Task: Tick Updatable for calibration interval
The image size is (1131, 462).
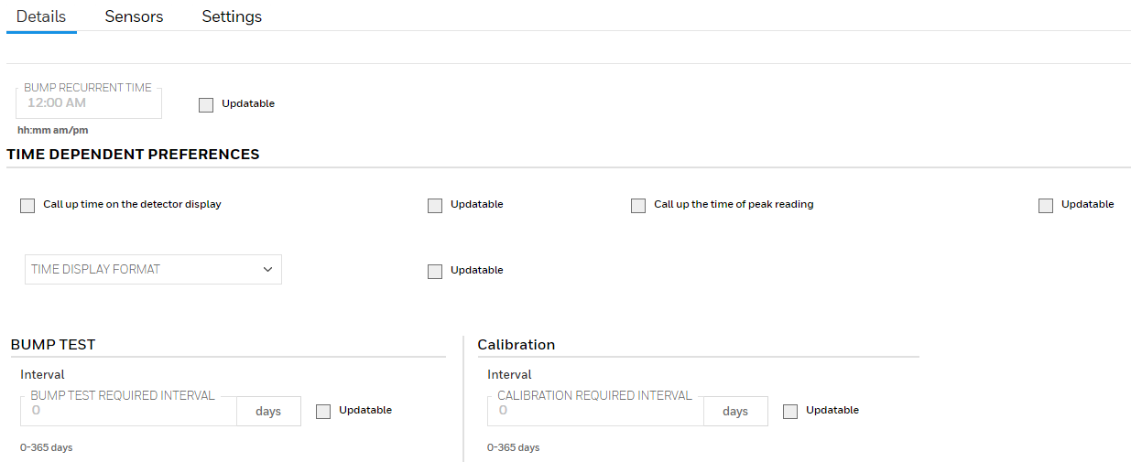Action: [790, 412]
